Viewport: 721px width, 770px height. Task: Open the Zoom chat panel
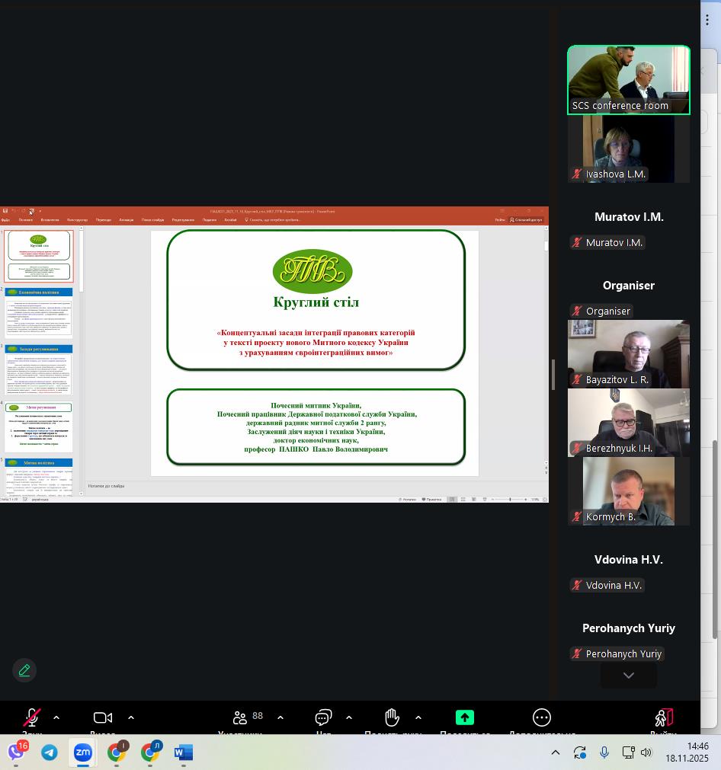(x=323, y=718)
